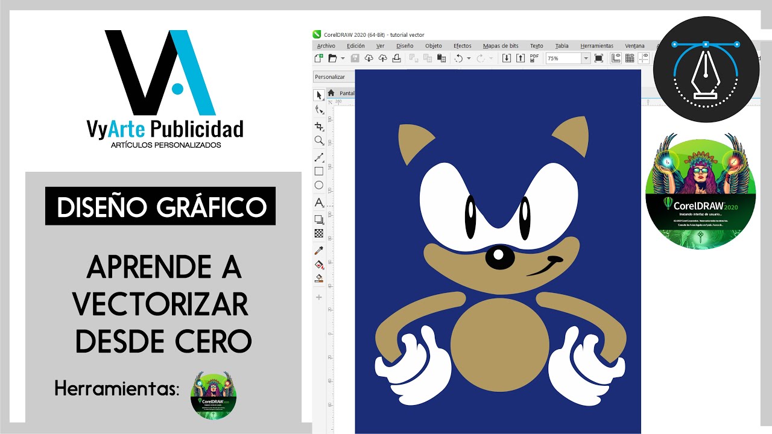Screen dimensions: 772x434
Task: Open the Edición menu
Action: tap(356, 46)
